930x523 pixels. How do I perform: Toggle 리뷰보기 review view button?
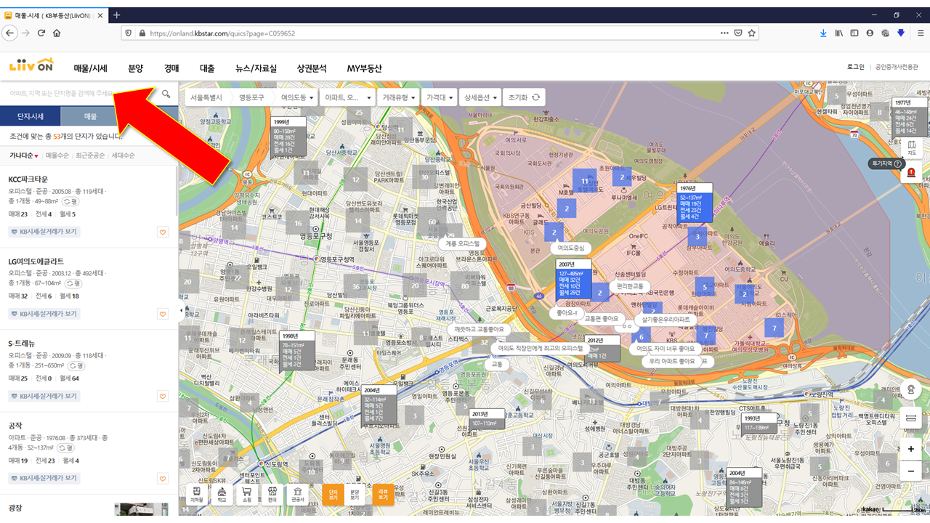click(x=383, y=495)
